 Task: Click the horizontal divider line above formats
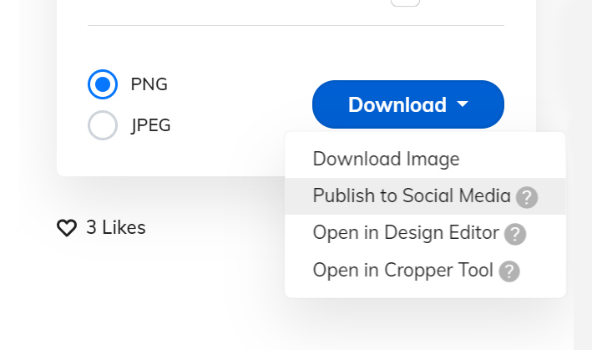click(x=296, y=26)
